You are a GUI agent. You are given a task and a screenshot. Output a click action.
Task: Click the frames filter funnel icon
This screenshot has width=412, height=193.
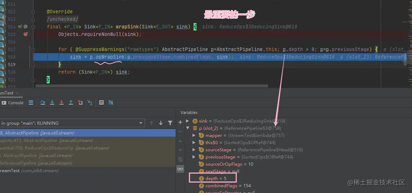170,123
